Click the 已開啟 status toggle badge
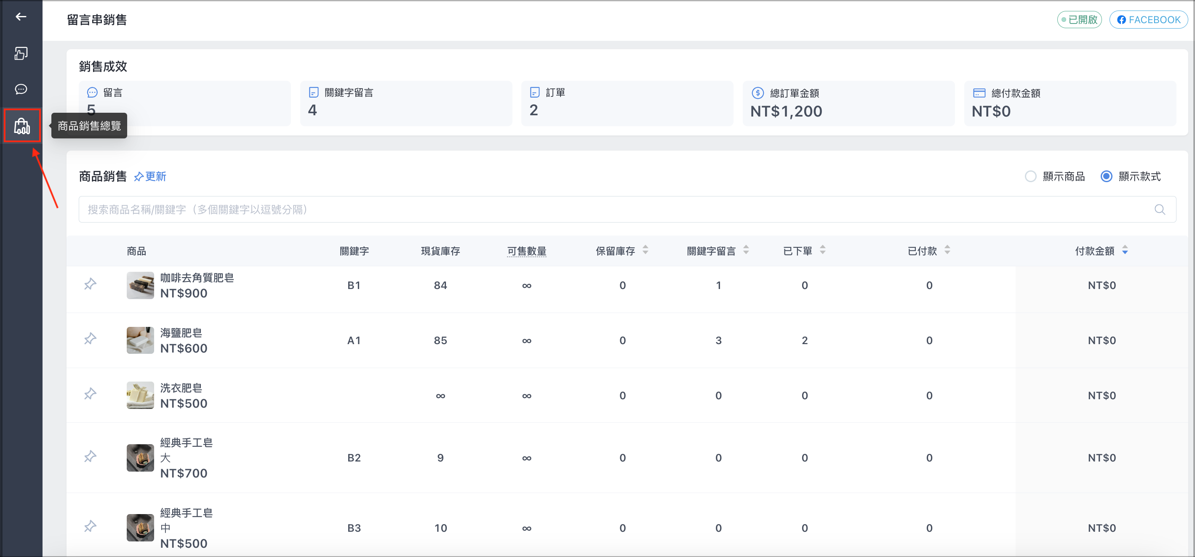The image size is (1195, 557). (x=1079, y=20)
